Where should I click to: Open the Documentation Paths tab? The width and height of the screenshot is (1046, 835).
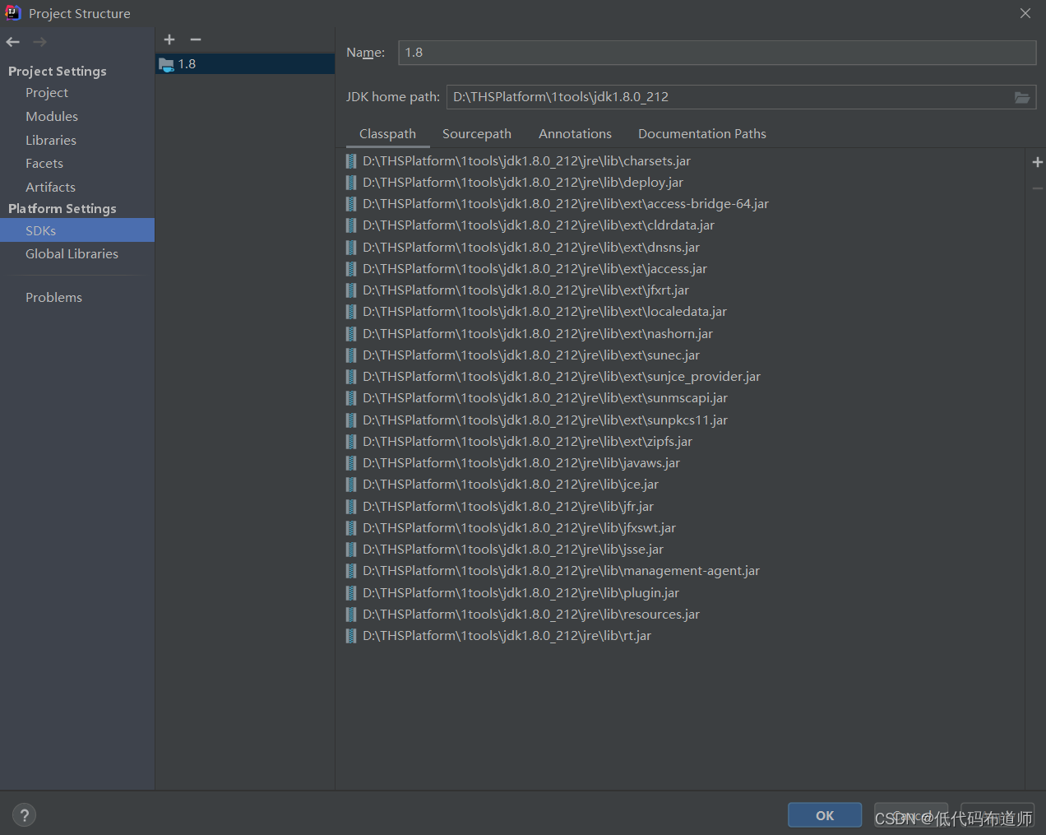pyautogui.click(x=702, y=134)
